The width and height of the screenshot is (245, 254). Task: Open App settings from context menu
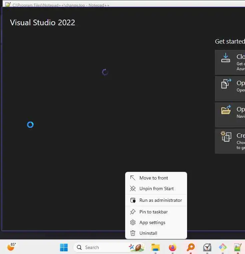coord(156,222)
